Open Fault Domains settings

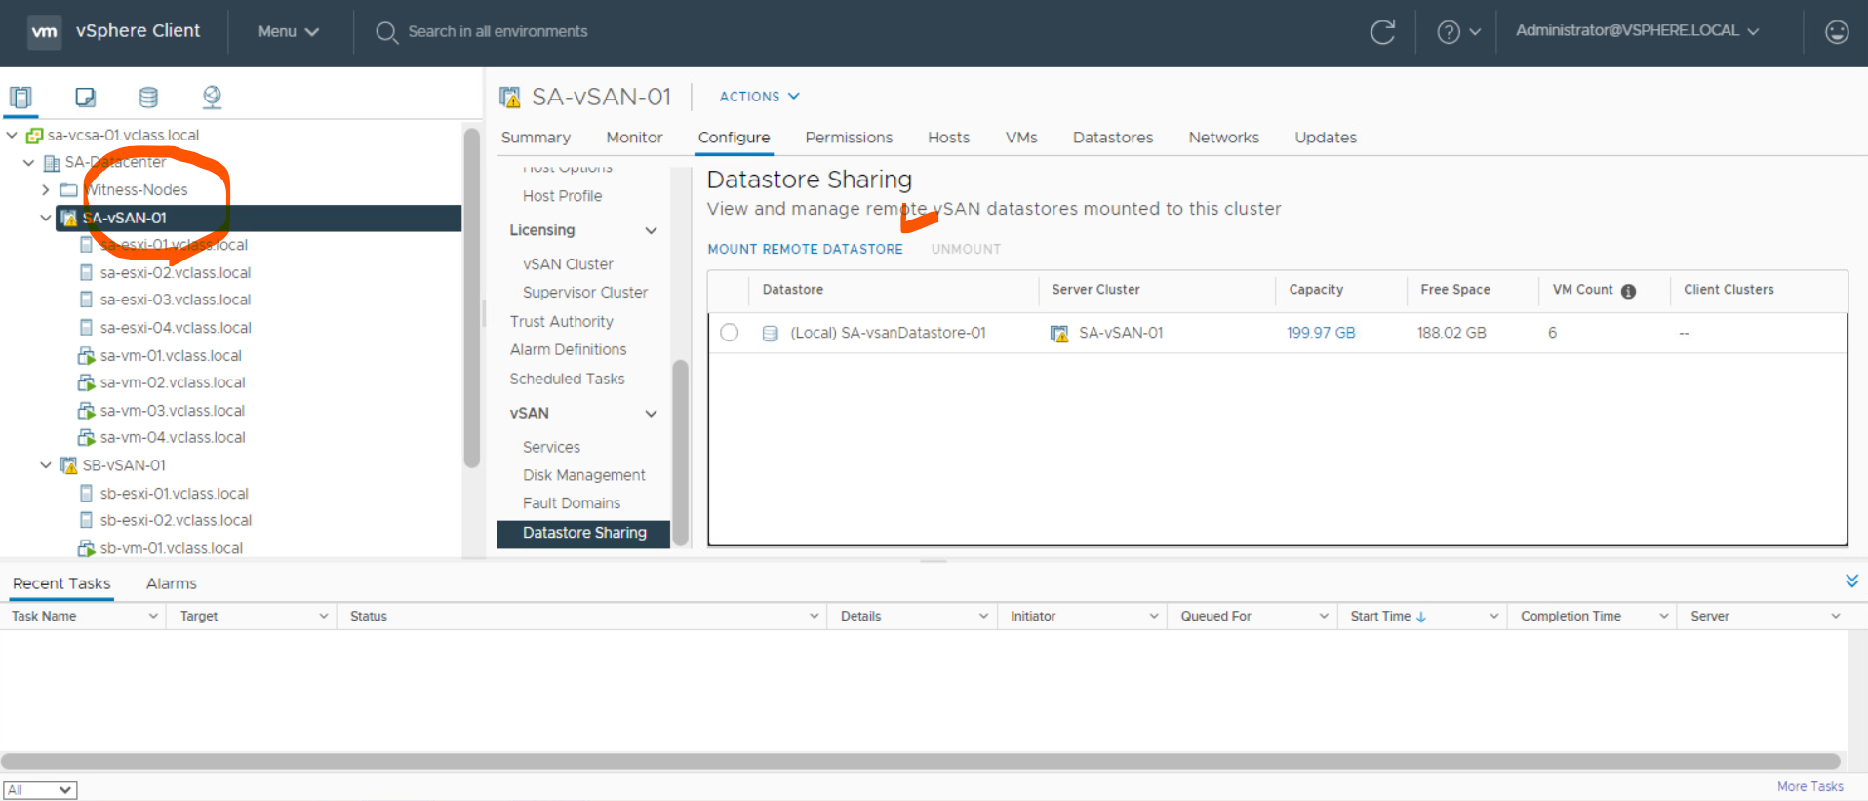click(x=572, y=503)
